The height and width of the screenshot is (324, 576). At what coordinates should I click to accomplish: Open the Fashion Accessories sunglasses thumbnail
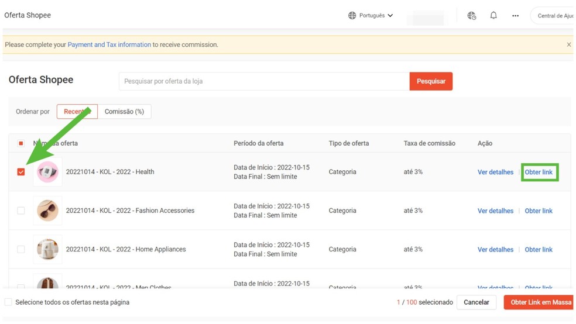point(47,211)
